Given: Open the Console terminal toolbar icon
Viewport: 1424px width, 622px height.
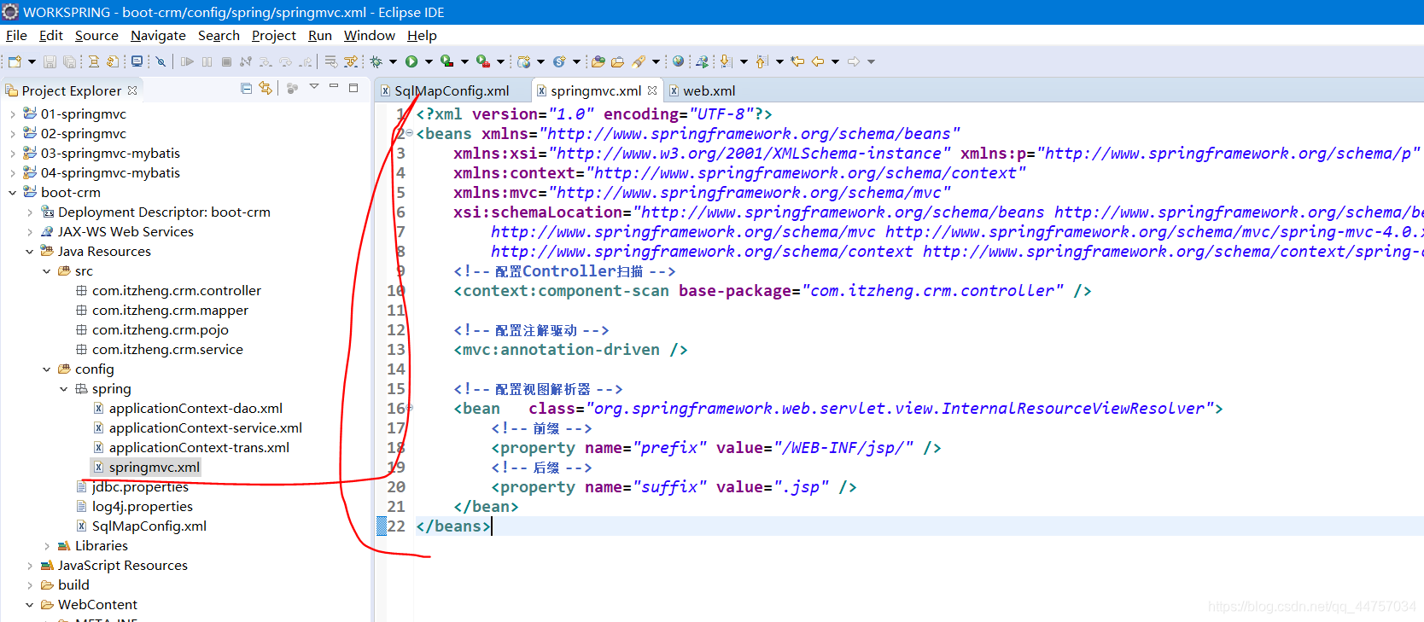Looking at the screenshot, I should point(137,61).
